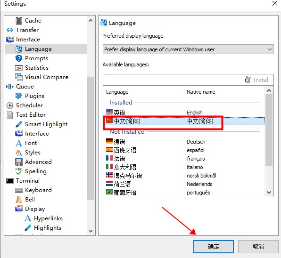
Task: Select the Bell icon under Terminal
Action: tap(19, 200)
